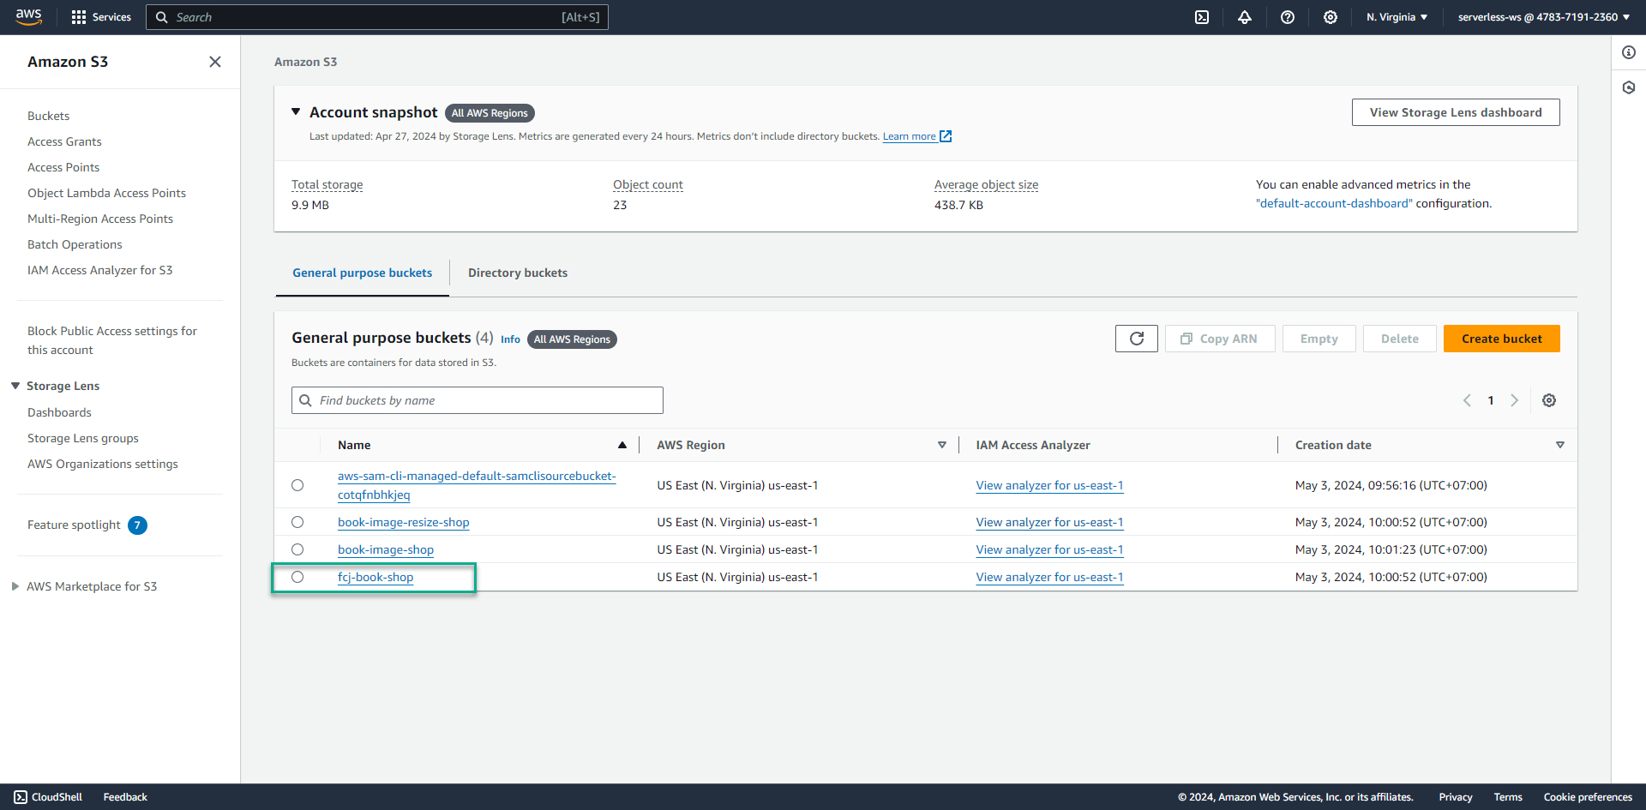The image size is (1646, 810).
Task: Click View Storage Lens dashboard button
Action: click(1456, 112)
